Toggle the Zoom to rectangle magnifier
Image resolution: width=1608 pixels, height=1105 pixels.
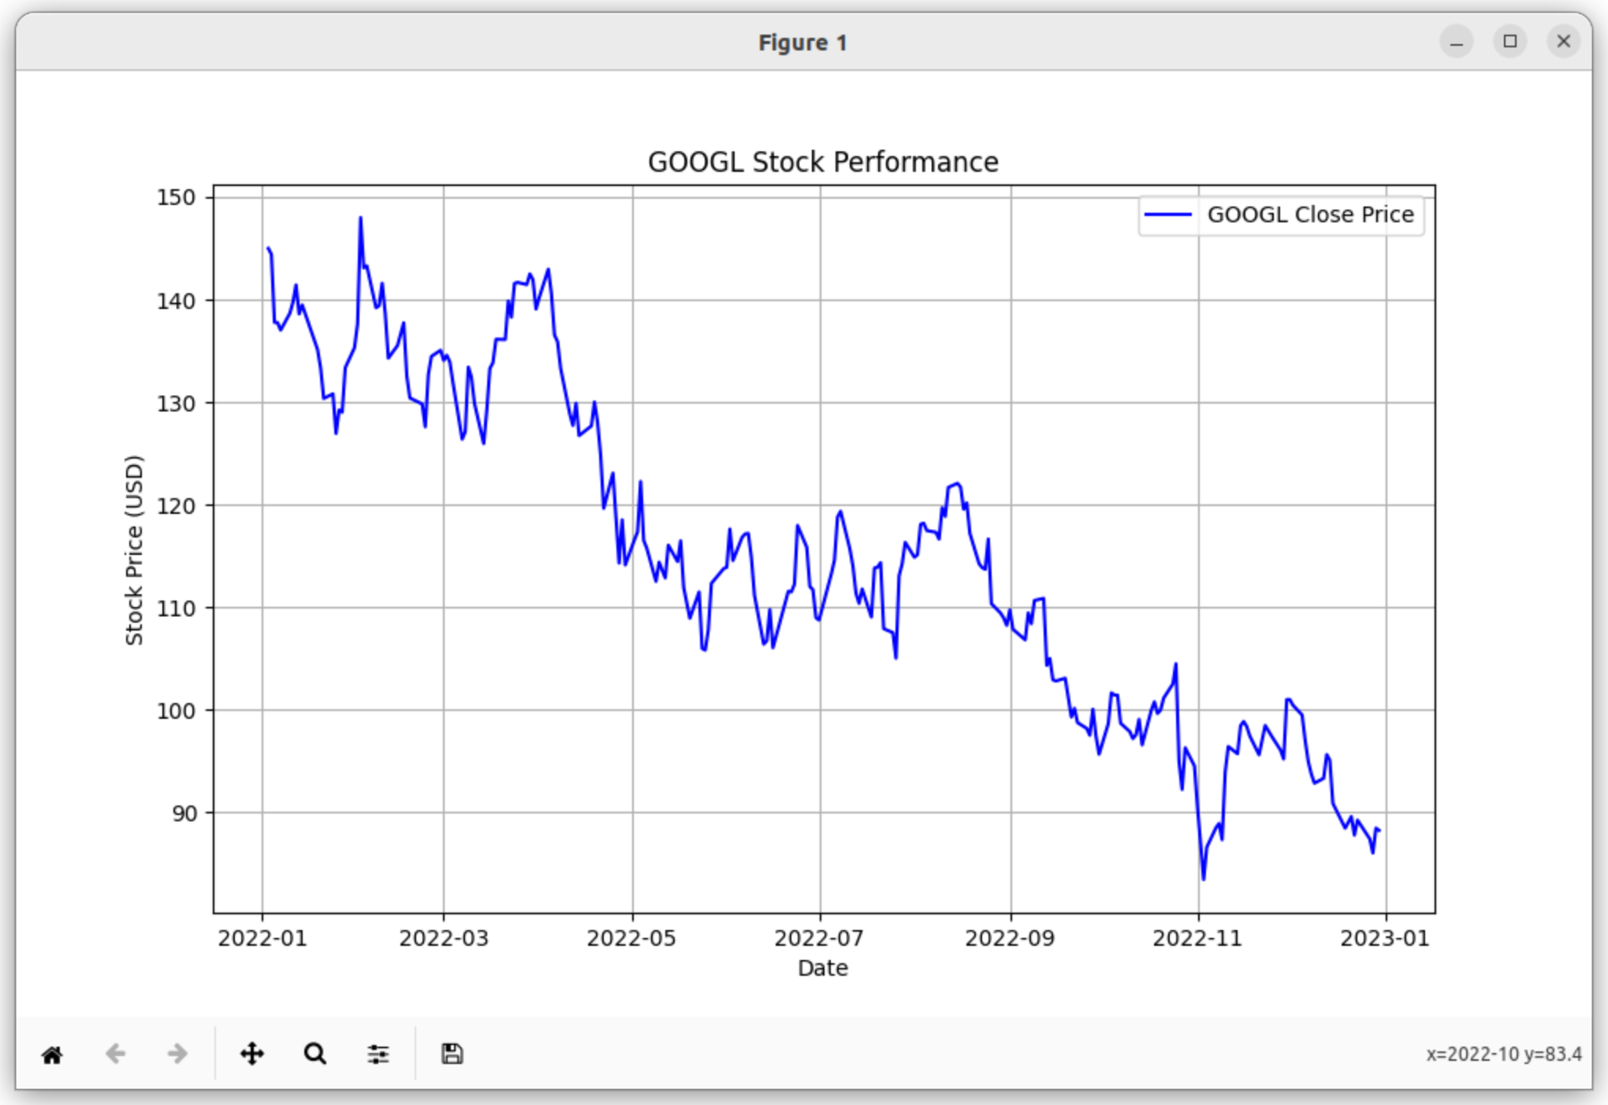click(x=315, y=1054)
